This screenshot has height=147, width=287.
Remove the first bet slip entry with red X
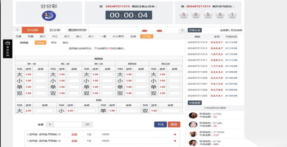click(175, 135)
